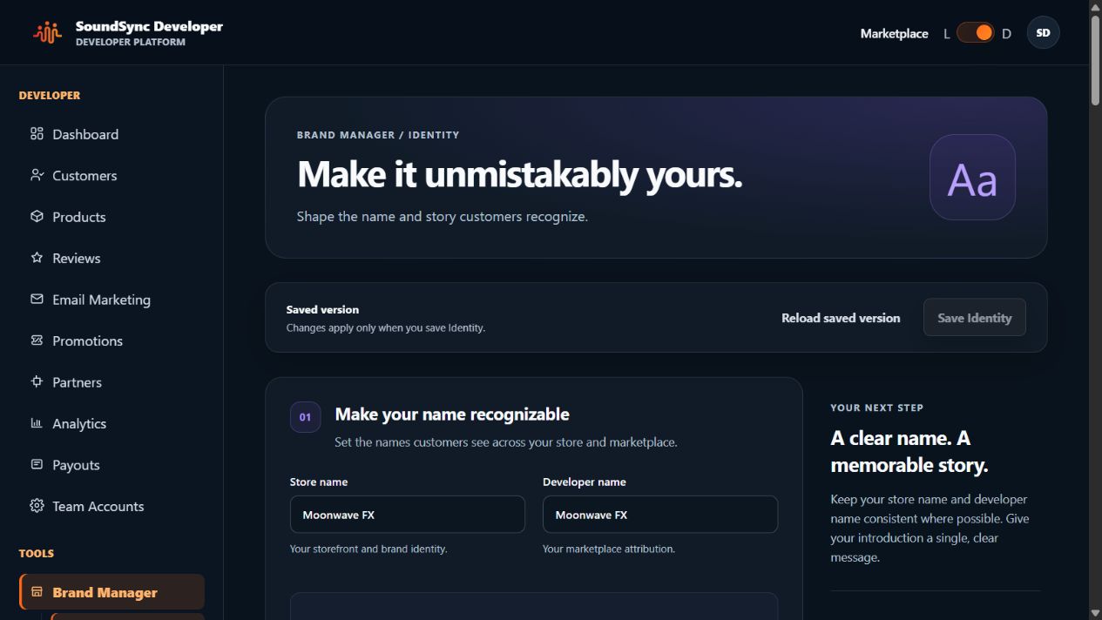This screenshot has width=1102, height=620.
Task: Select the Brand Manager tool
Action: click(112, 592)
